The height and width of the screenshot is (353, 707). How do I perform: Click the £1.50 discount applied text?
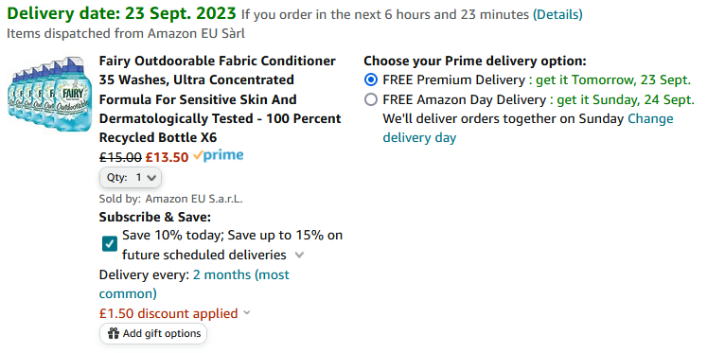(x=168, y=313)
